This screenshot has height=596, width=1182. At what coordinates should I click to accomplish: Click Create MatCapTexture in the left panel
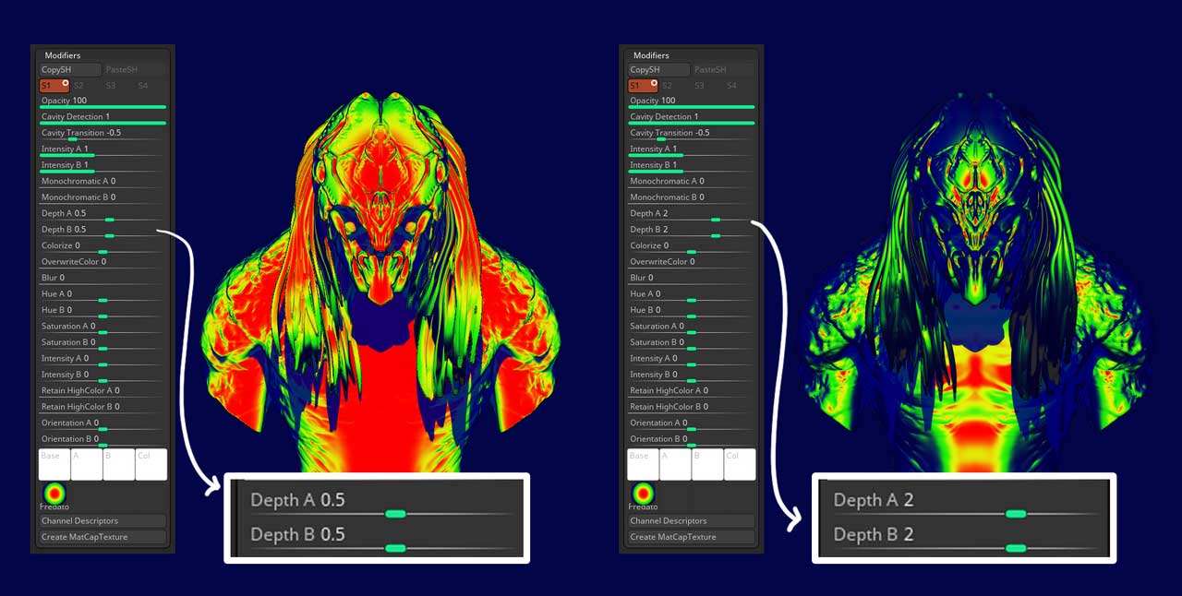coord(103,537)
